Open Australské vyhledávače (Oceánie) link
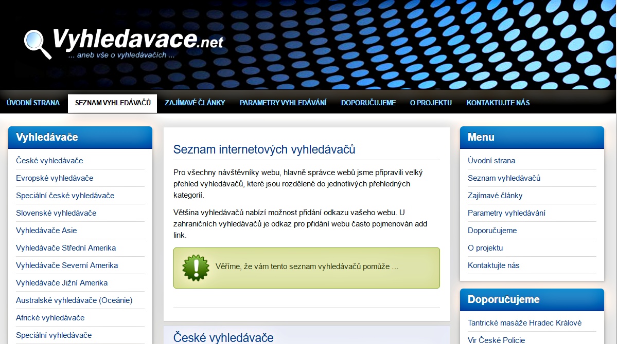 click(x=74, y=300)
